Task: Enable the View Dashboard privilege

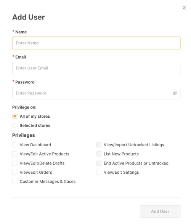Action: point(15,145)
